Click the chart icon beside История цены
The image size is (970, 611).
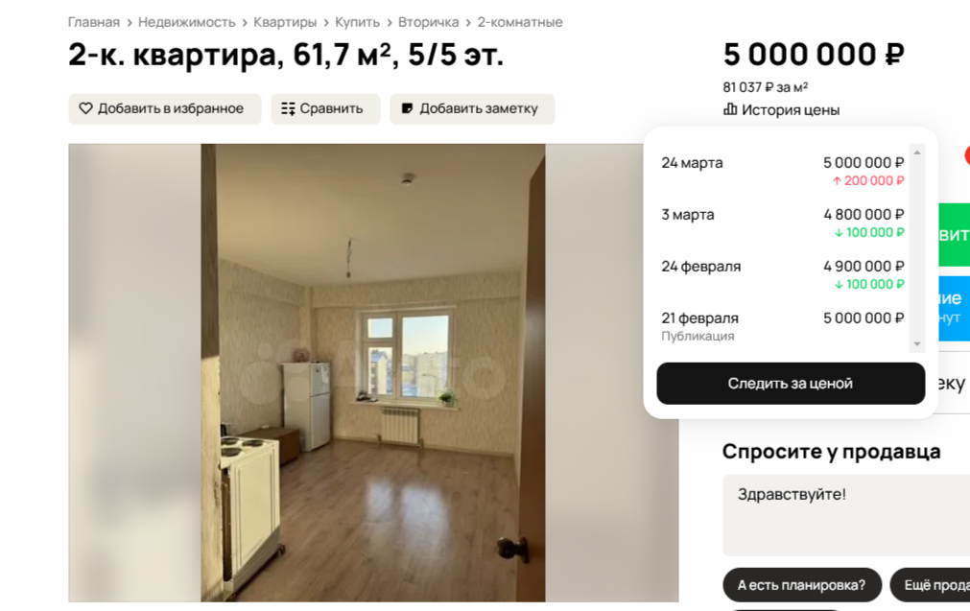coord(730,109)
